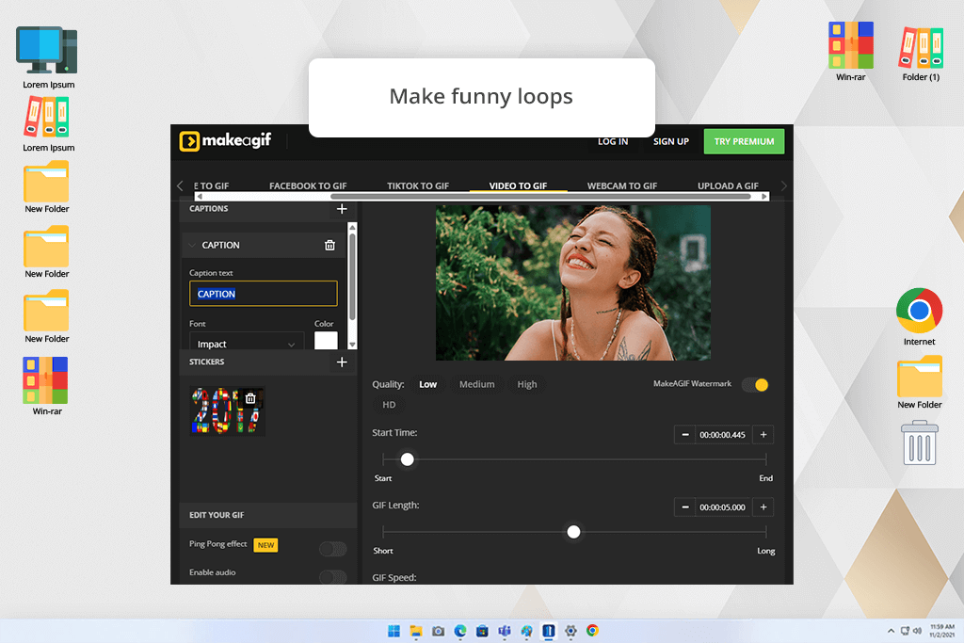Image resolution: width=964 pixels, height=643 pixels.
Task: Select Win-rar icon at top right
Action: point(851,51)
